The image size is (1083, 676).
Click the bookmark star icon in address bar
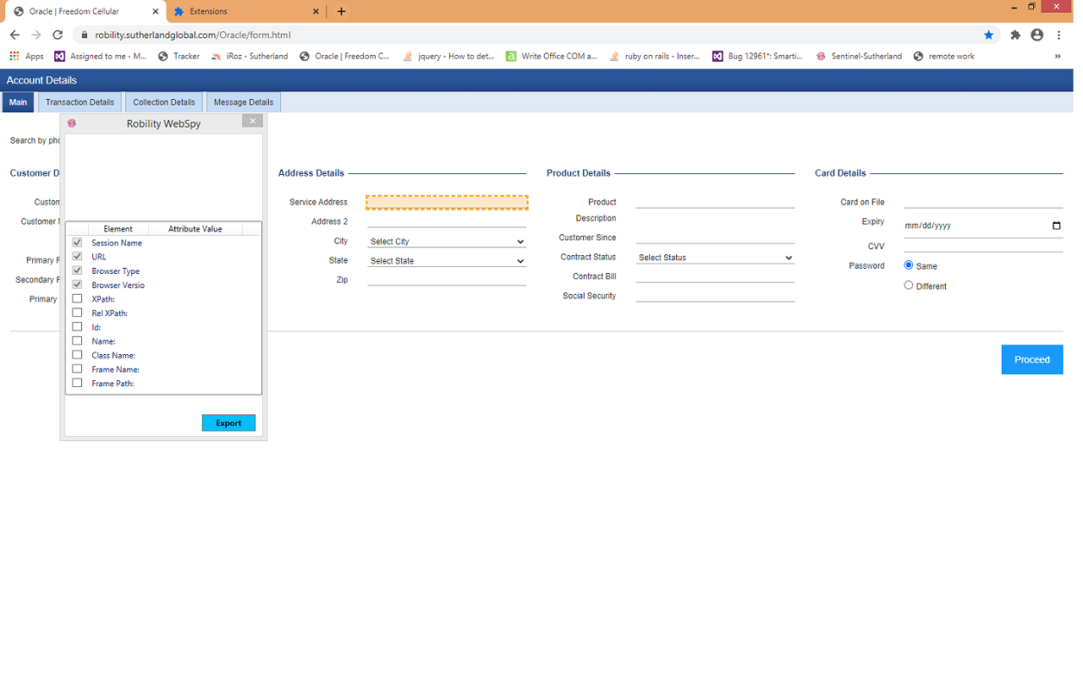(988, 35)
